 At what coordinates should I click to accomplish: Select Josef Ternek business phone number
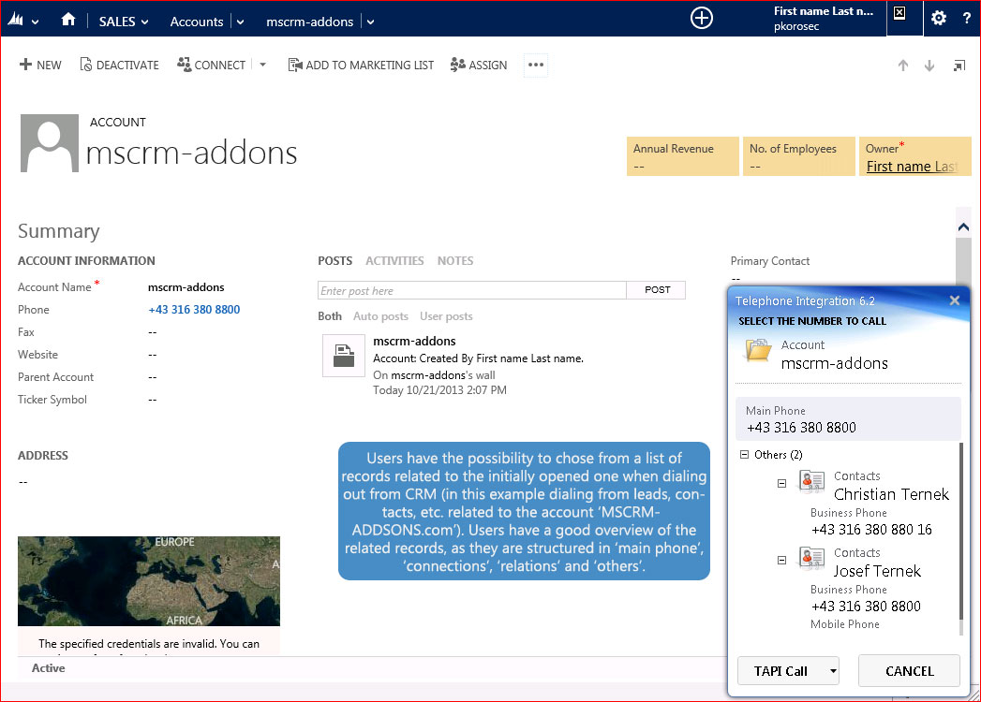click(866, 607)
